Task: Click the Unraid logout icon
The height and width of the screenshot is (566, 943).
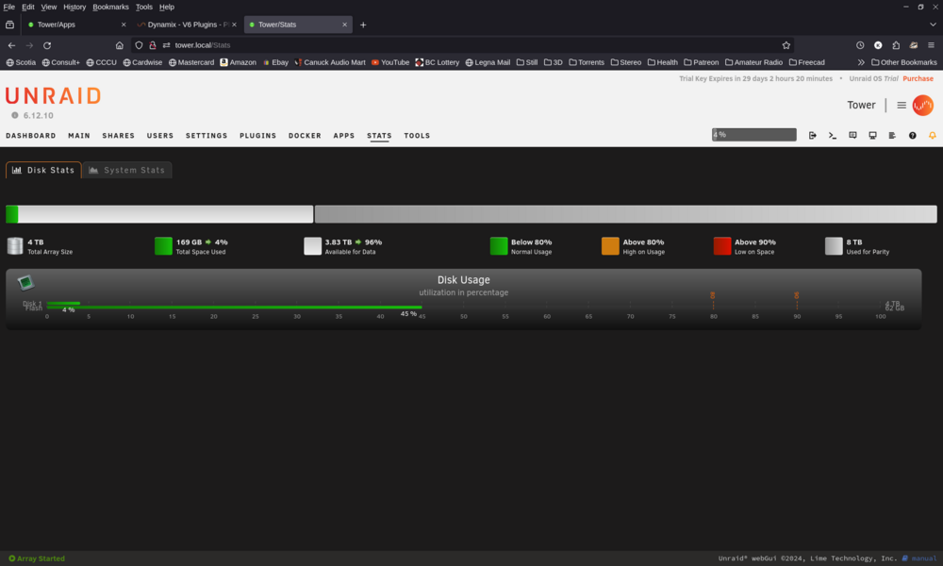Action: coord(812,135)
